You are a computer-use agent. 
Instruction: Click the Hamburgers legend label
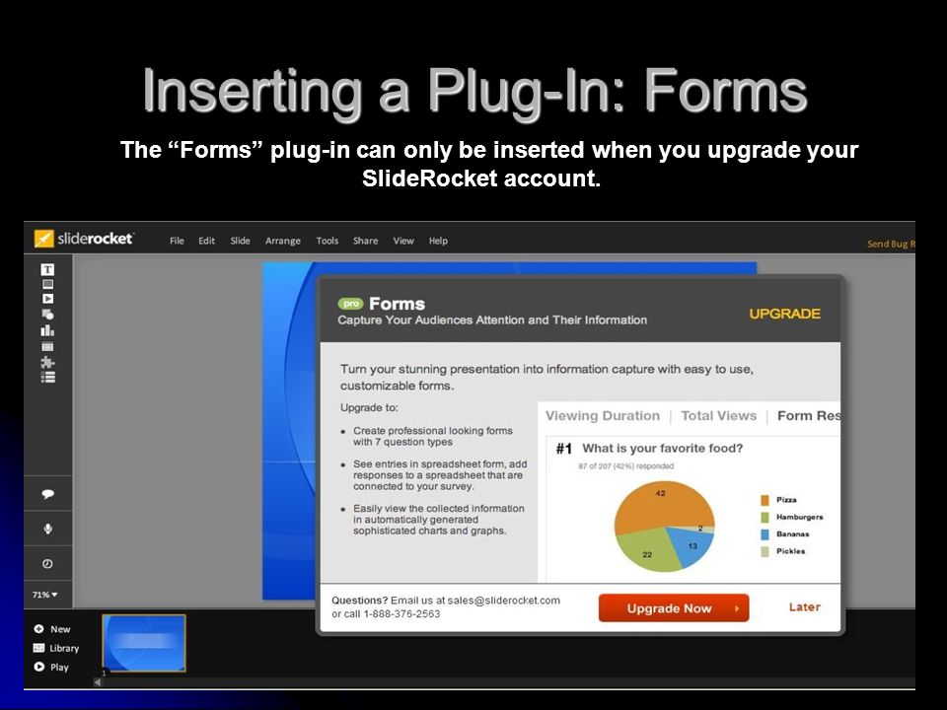click(800, 518)
